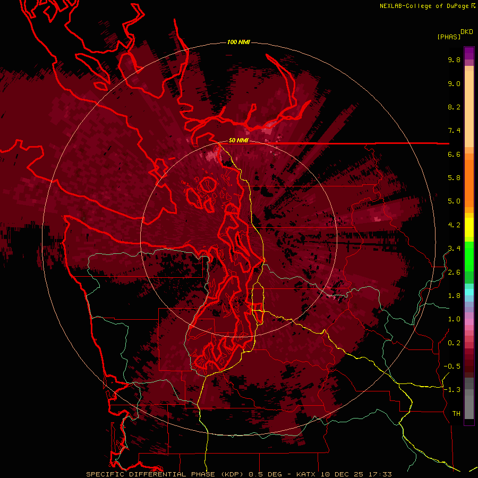This screenshot has height=478, width=478.
Task: Pick the 9.8 value on the scale
Action: [x=454, y=59]
